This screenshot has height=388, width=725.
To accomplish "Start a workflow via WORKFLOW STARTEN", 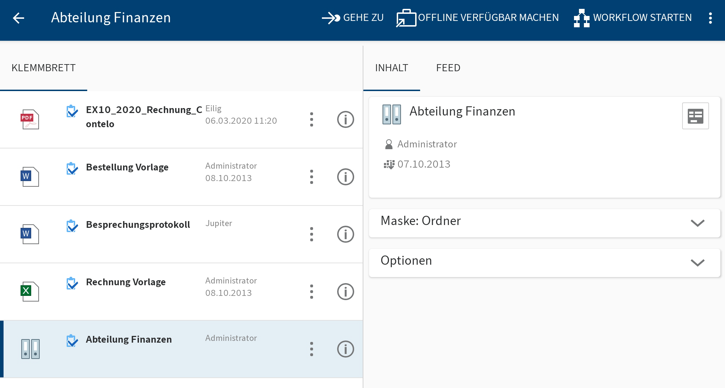I will pos(632,18).
